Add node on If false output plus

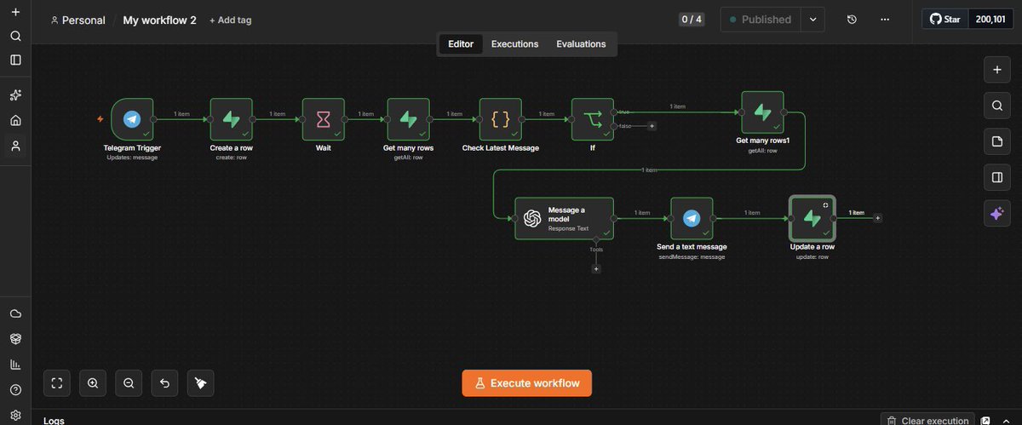tap(652, 126)
